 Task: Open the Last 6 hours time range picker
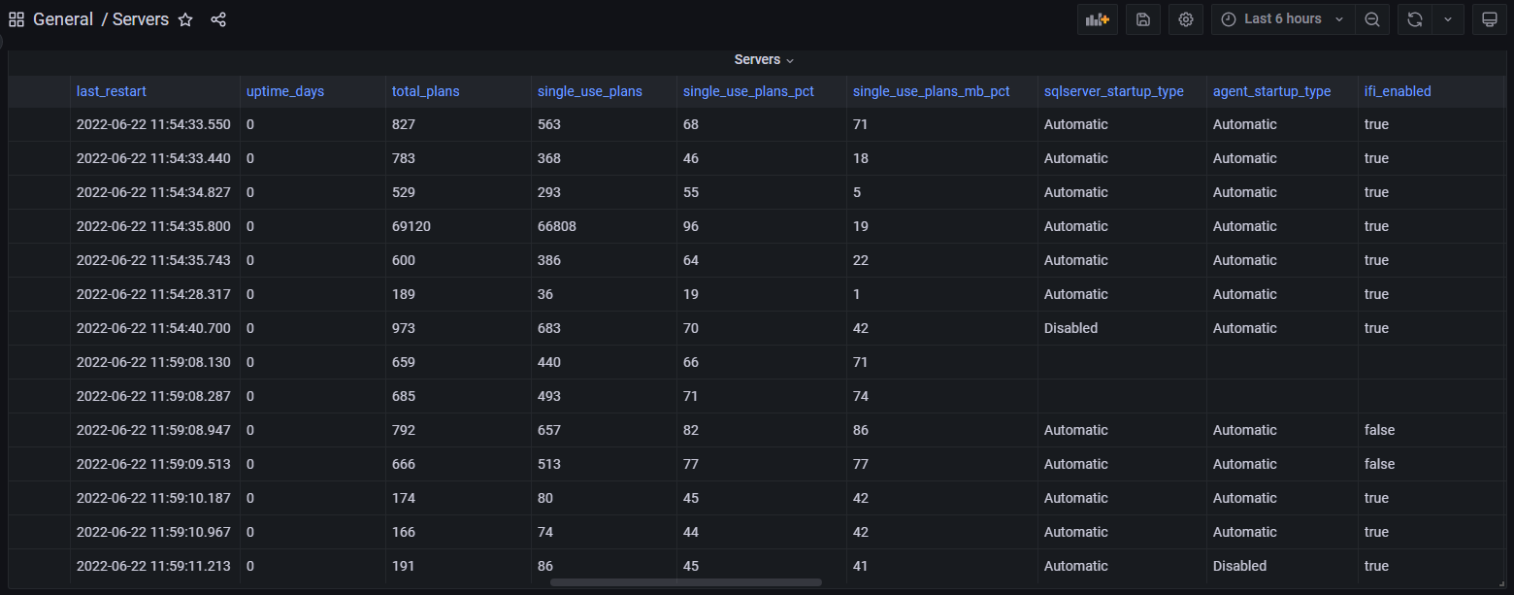(x=1281, y=18)
